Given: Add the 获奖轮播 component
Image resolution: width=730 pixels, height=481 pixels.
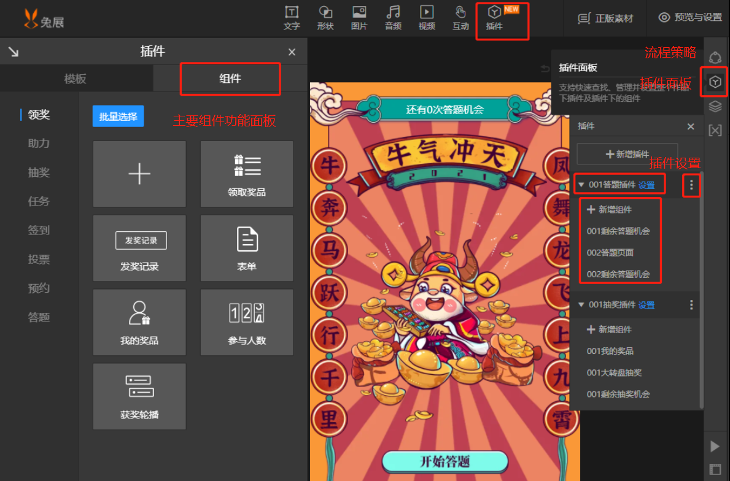Looking at the screenshot, I should 139,396.
